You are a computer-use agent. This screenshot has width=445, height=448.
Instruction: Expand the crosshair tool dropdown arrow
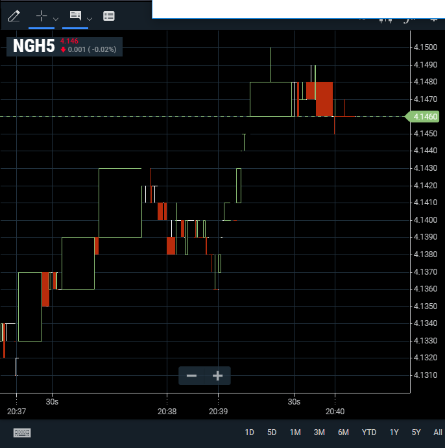click(x=56, y=19)
